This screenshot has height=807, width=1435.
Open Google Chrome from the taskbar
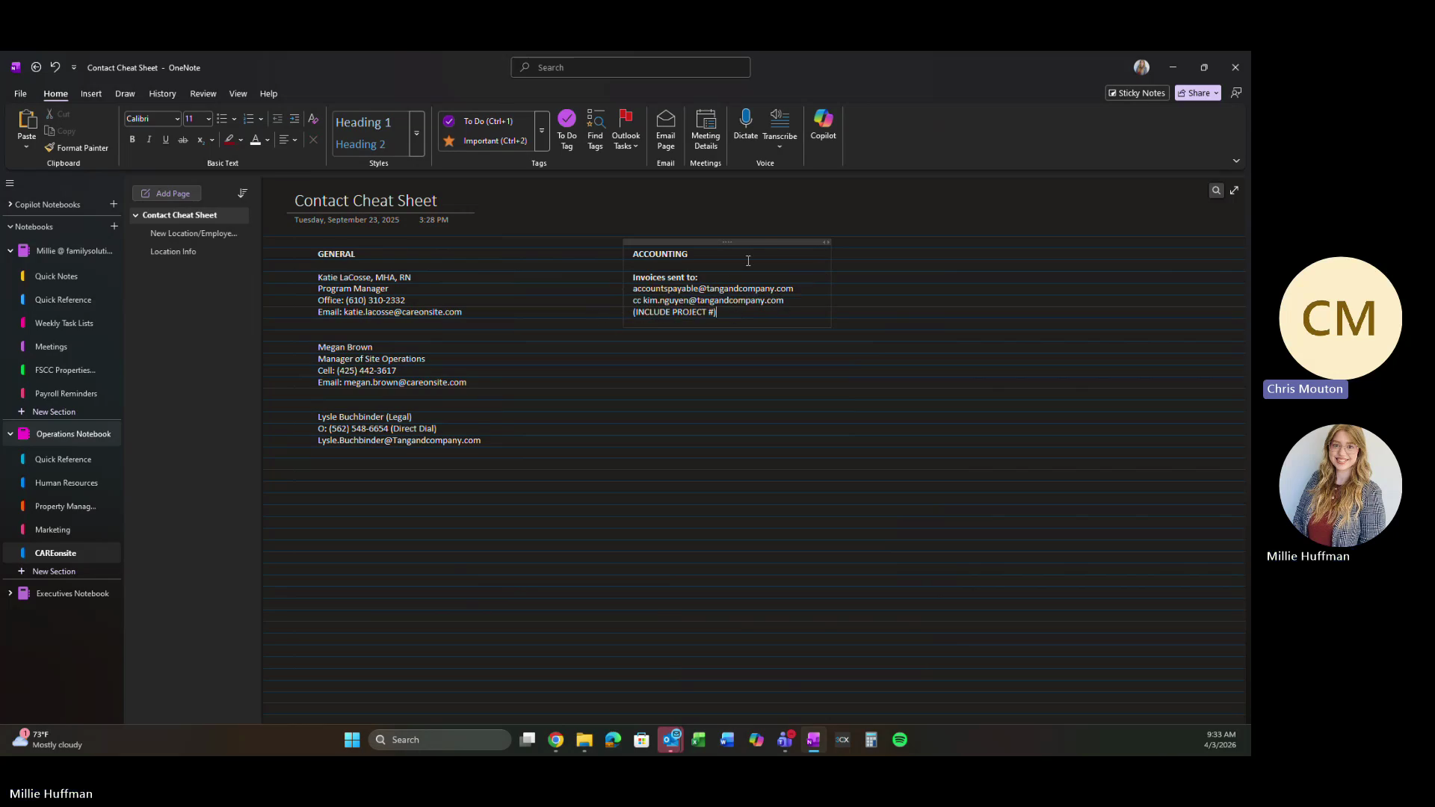pos(555,740)
